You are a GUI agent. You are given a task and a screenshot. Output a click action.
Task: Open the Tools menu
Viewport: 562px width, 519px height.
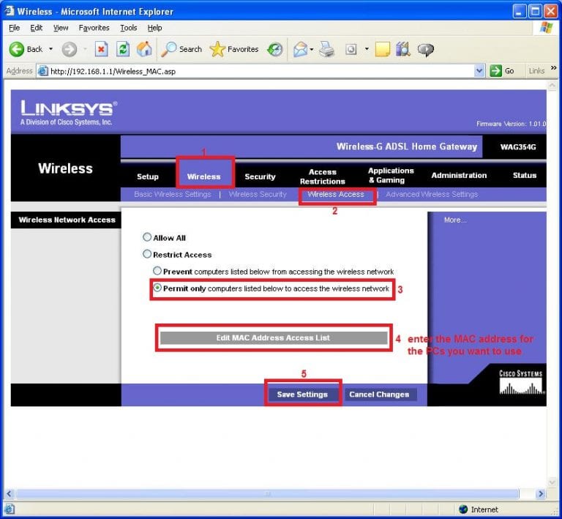pos(129,28)
